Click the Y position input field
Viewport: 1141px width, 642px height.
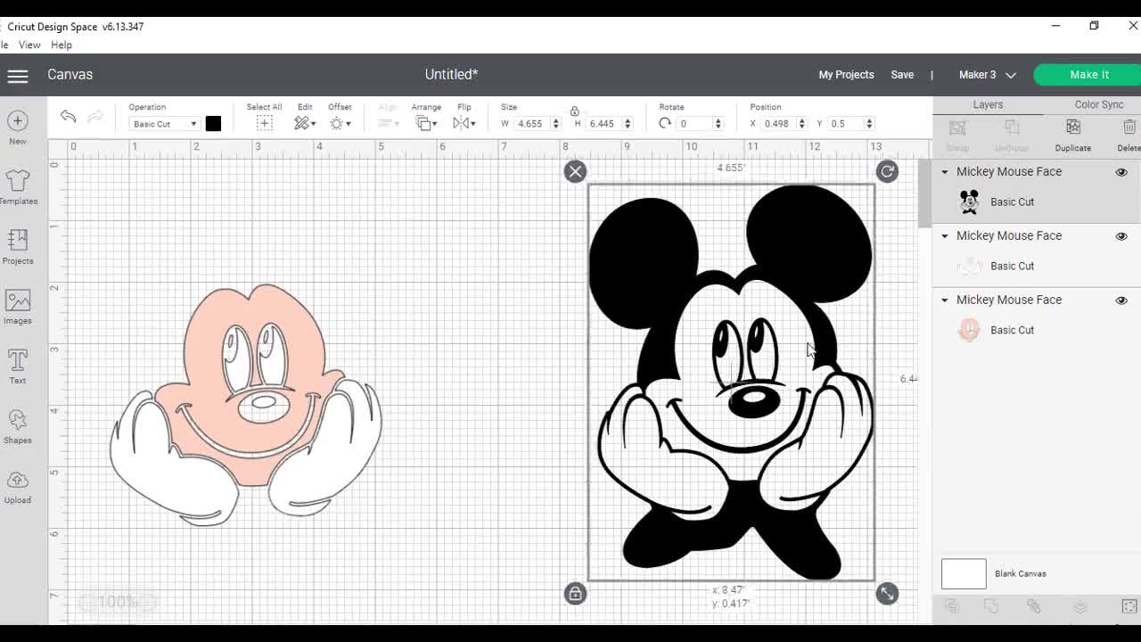[x=844, y=124]
